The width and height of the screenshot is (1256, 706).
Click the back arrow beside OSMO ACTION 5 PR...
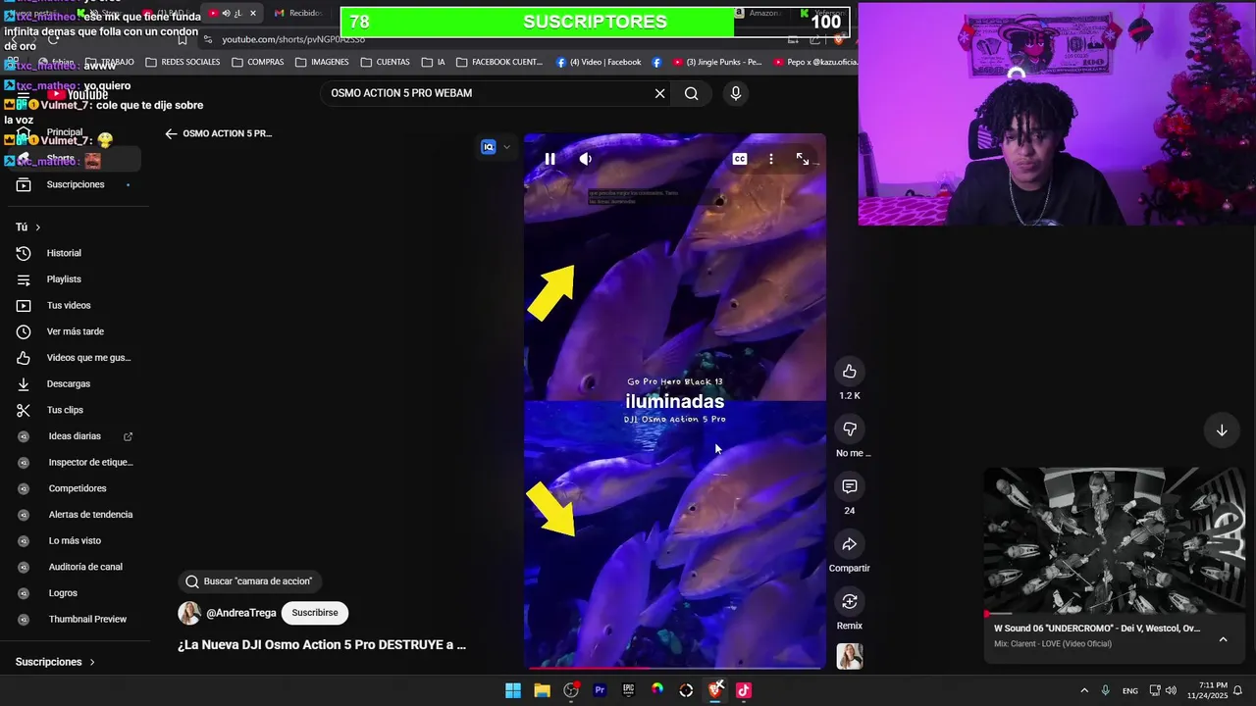coord(171,133)
